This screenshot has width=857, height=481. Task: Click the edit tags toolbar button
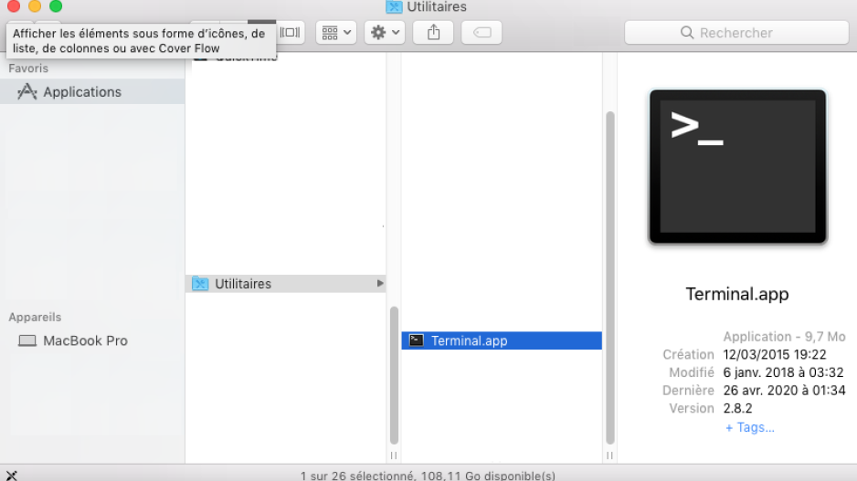pyautogui.click(x=481, y=33)
